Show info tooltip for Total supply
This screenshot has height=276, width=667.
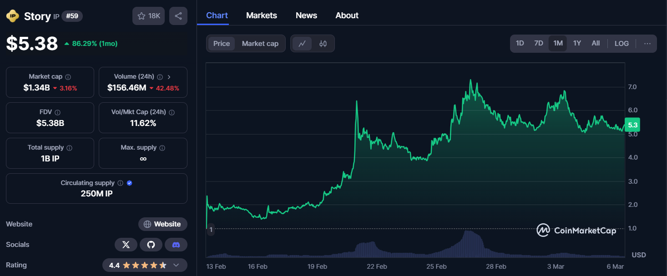(70, 148)
